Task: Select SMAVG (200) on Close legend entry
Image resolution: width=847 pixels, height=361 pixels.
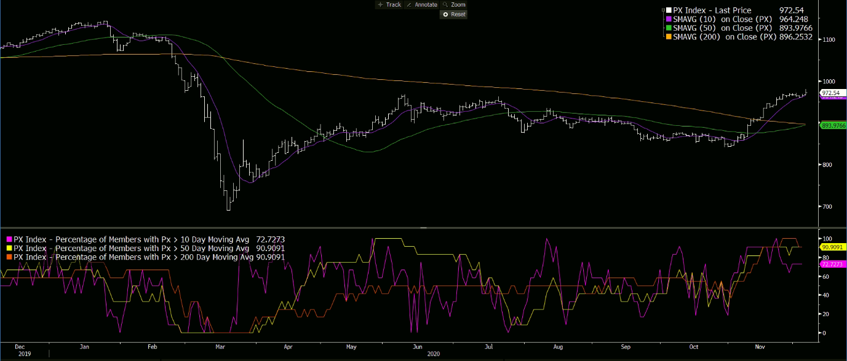Action: 726,37
